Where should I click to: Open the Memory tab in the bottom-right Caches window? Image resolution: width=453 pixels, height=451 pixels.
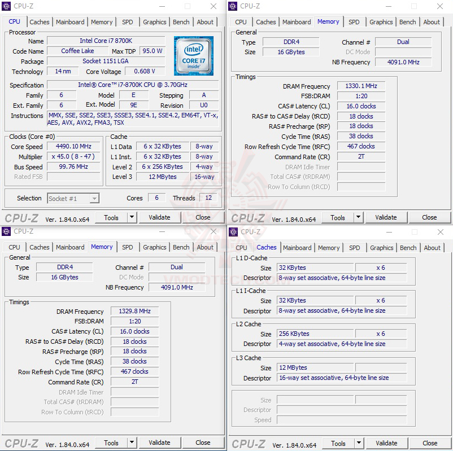pos(329,248)
